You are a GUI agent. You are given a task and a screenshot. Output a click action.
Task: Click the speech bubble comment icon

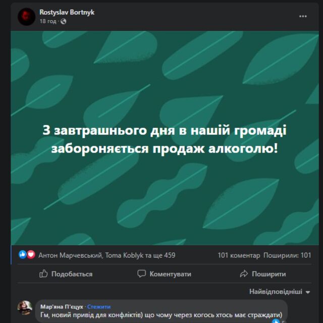(x=141, y=274)
